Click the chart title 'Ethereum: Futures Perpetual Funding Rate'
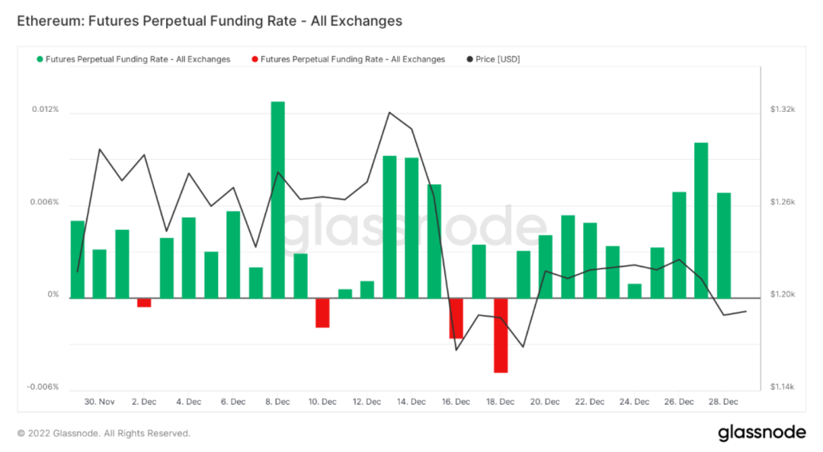 coord(210,21)
